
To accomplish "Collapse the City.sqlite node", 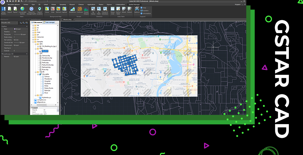I will click(x=38, y=74).
